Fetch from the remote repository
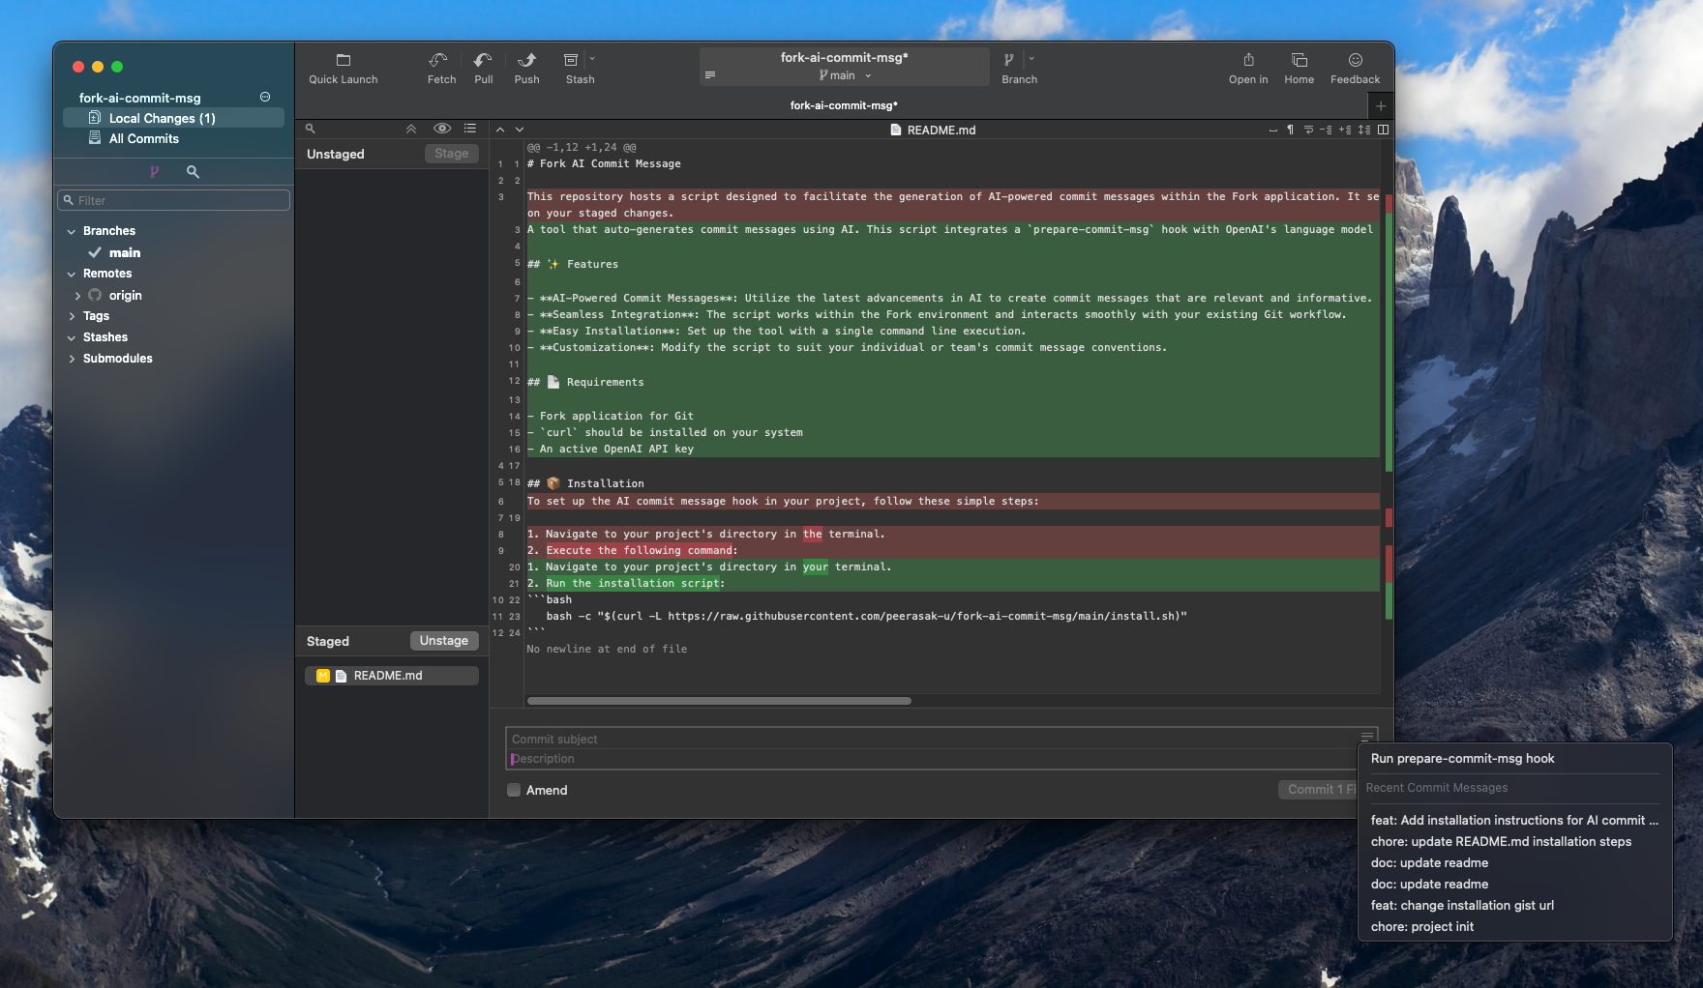1703x988 pixels. point(441,68)
